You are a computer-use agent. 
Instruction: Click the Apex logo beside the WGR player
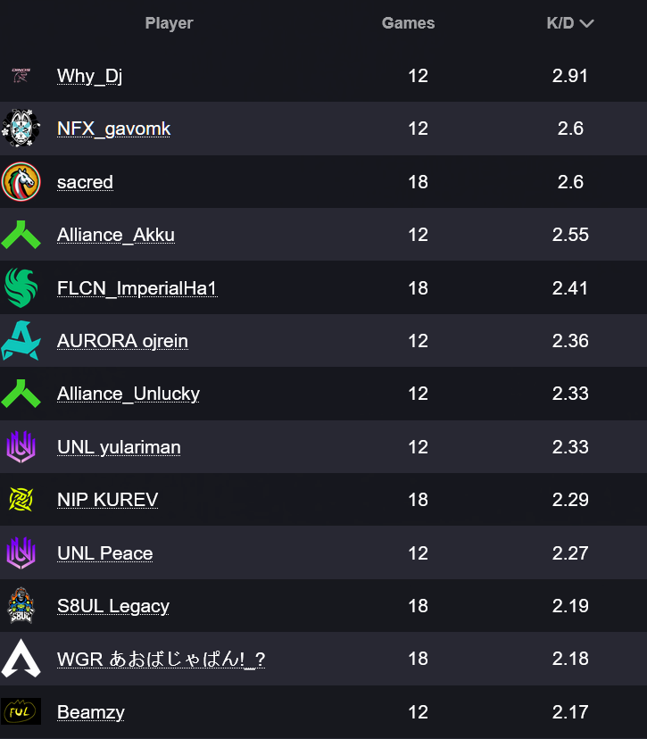(x=21, y=659)
